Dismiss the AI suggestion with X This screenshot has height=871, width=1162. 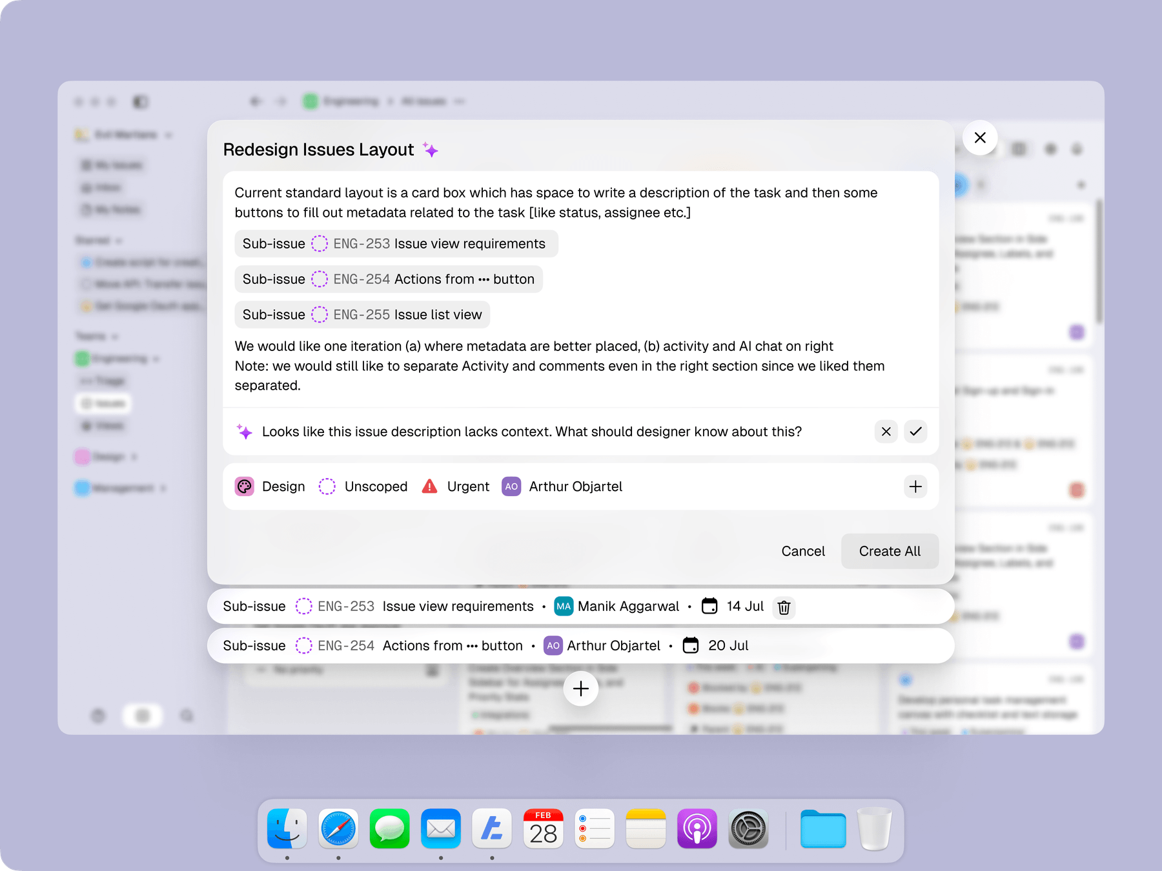pos(886,432)
